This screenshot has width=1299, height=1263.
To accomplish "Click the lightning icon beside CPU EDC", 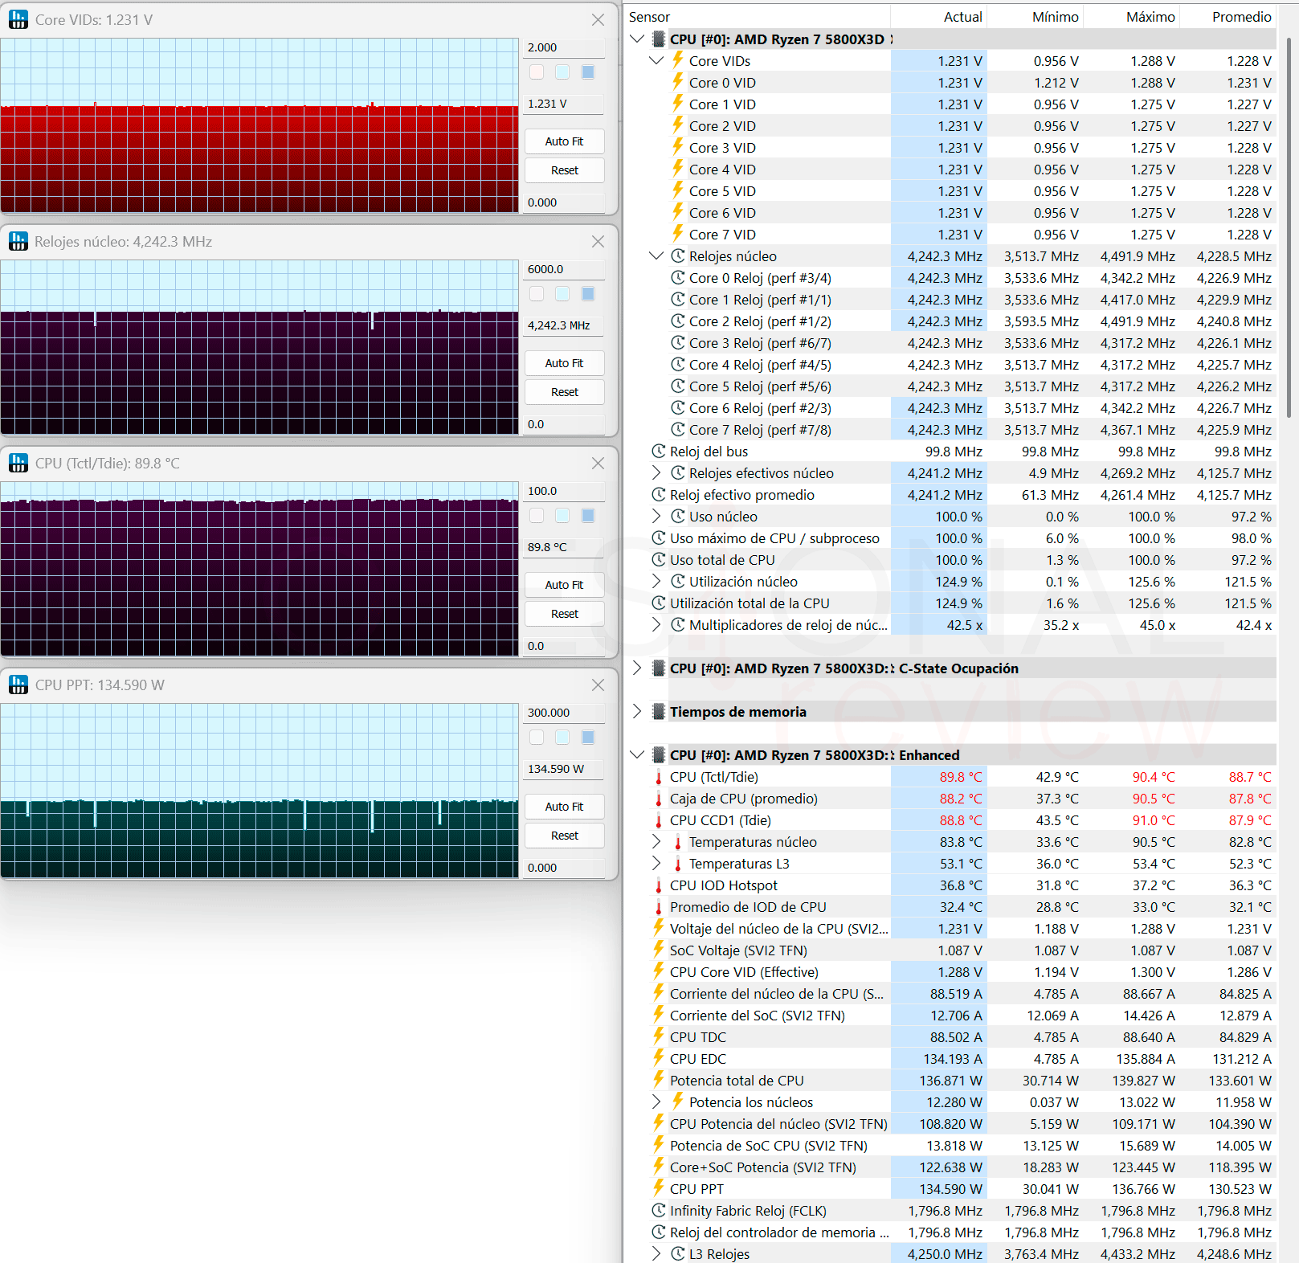I will pyautogui.click(x=659, y=1058).
